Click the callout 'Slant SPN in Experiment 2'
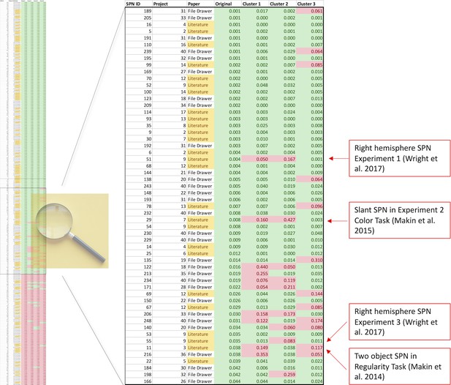 tap(400, 220)
